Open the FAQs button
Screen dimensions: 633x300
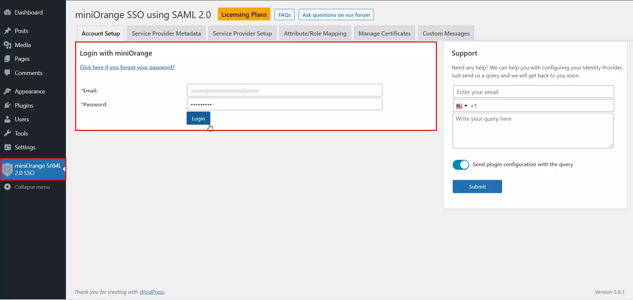pyautogui.click(x=285, y=14)
